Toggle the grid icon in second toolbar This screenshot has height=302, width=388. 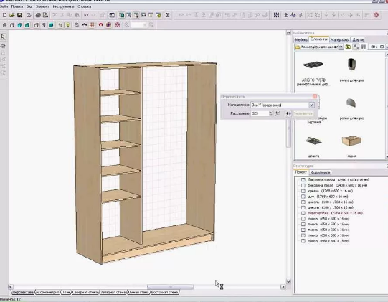92,25
